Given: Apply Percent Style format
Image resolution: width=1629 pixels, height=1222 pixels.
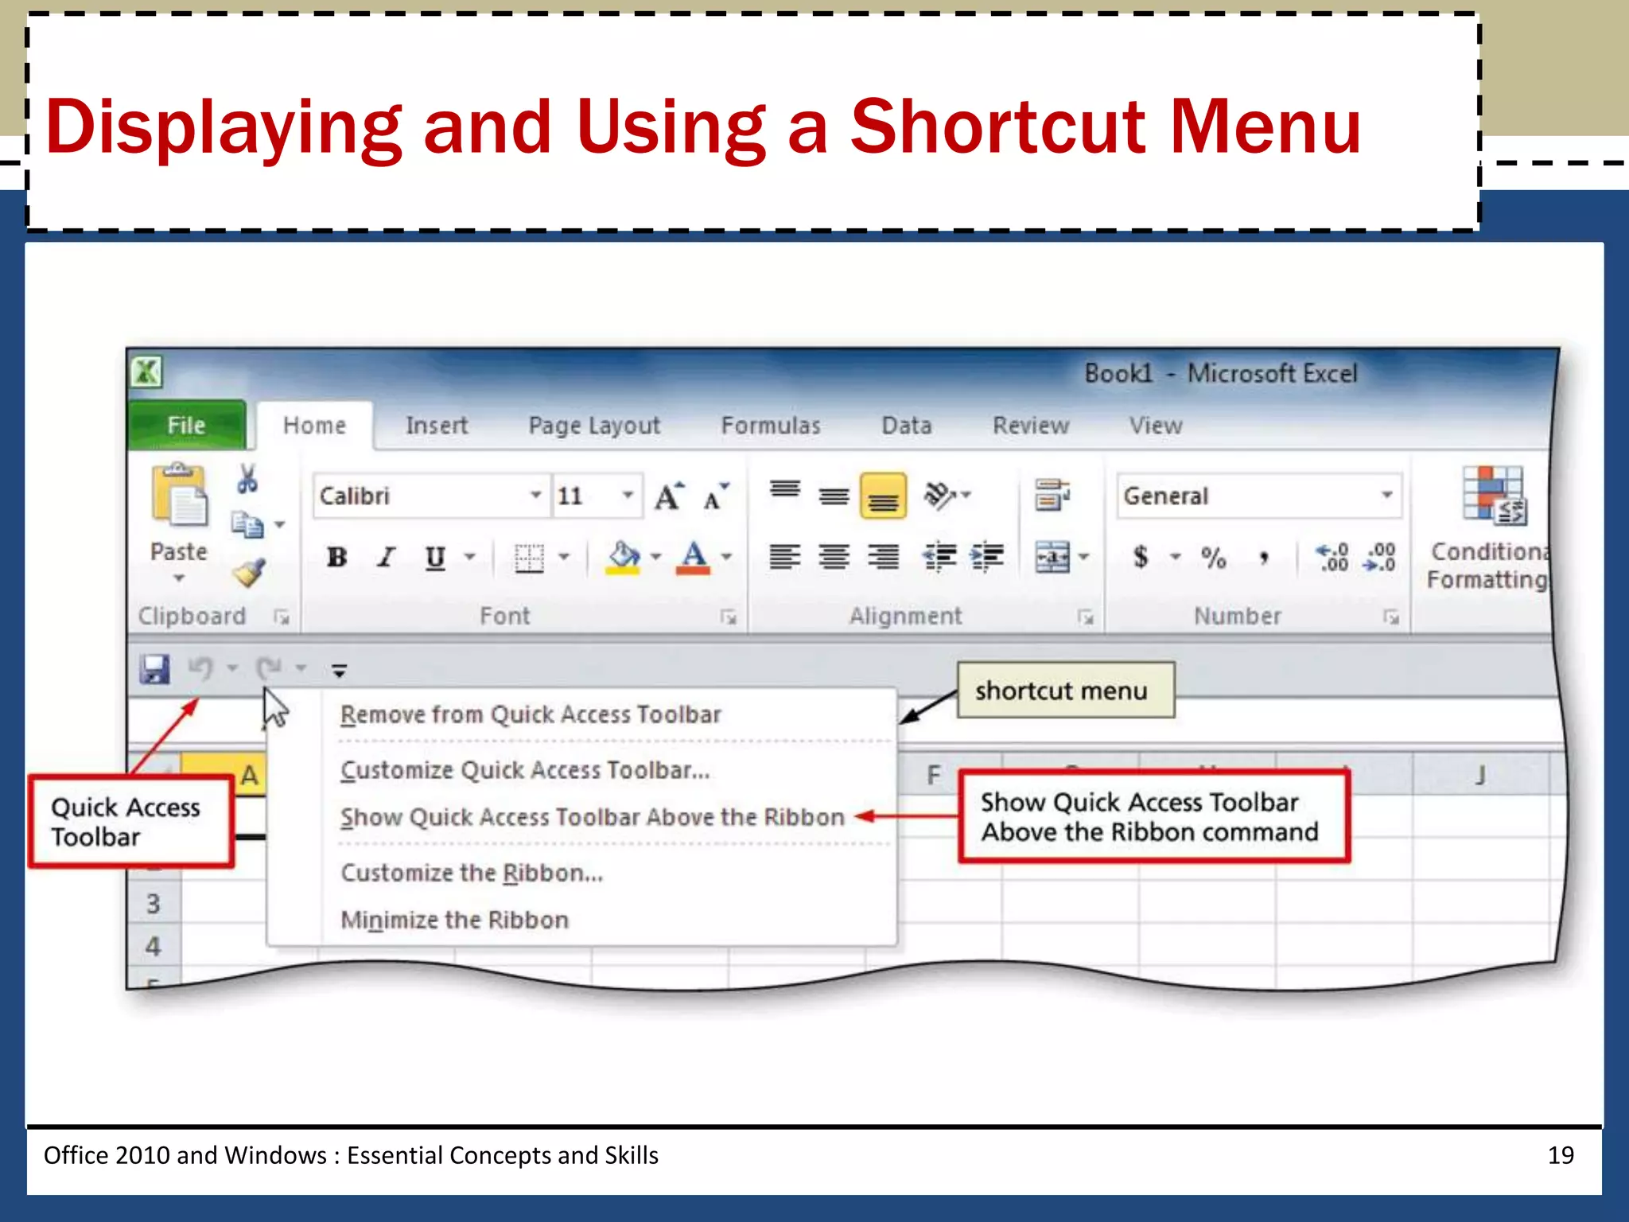Looking at the screenshot, I should [1214, 558].
